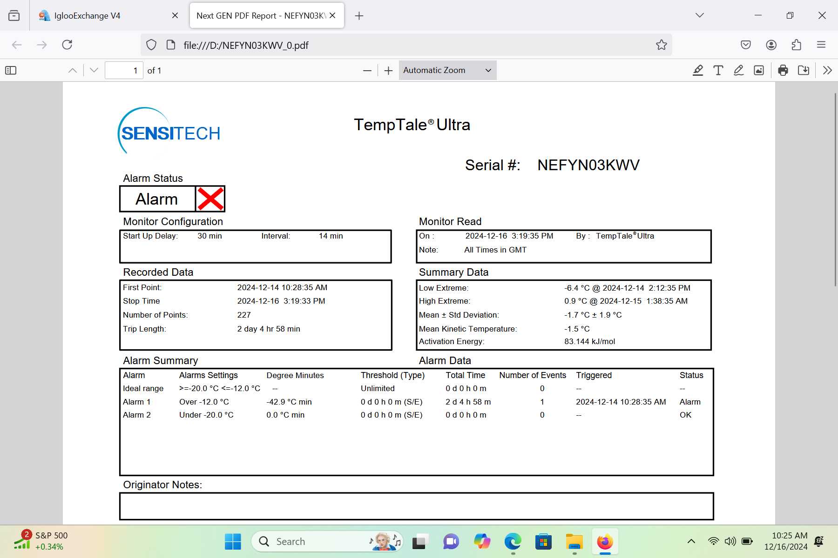Go to next PDF page
The height and width of the screenshot is (558, 838).
pos(94,70)
